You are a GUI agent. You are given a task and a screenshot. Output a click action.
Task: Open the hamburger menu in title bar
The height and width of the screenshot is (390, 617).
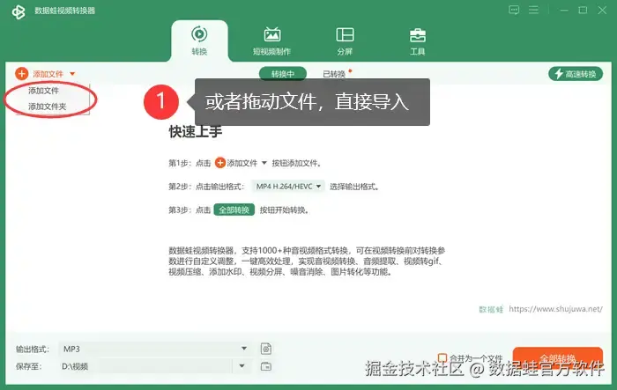(x=533, y=10)
